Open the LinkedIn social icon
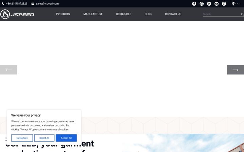The height and width of the screenshot is (152, 244). pos(209,4)
